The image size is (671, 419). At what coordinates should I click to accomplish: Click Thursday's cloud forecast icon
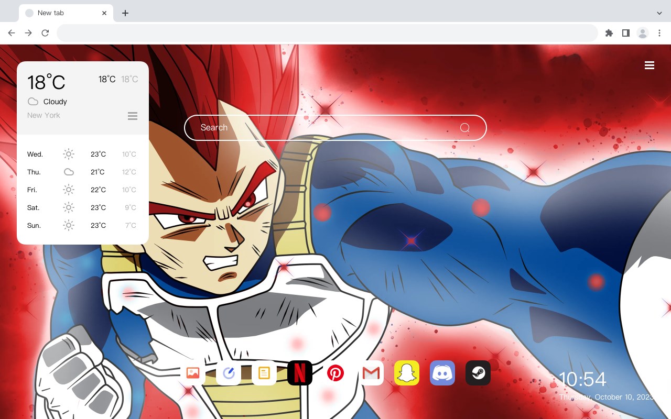[69, 172]
